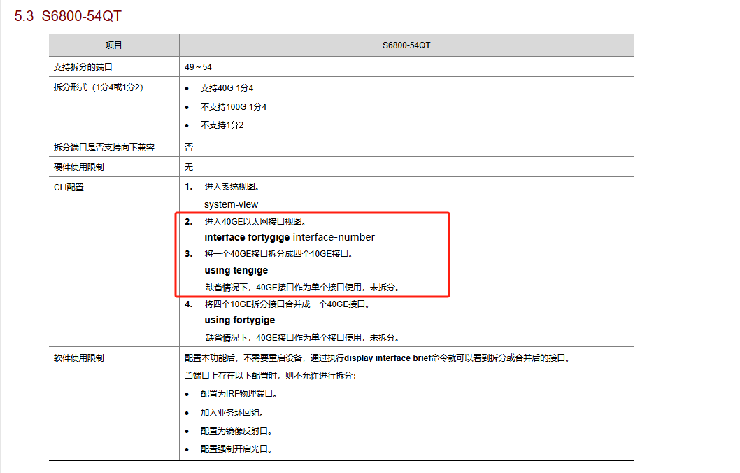Click step 3 "将一个40GE接口拆分成四个10GE接口。"

(279, 254)
